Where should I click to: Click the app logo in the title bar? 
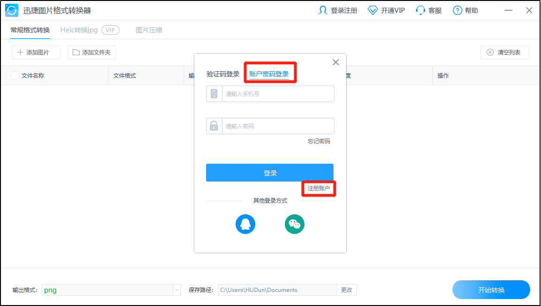tap(12, 10)
